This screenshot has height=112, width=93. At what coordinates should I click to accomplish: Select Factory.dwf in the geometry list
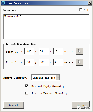13,16
